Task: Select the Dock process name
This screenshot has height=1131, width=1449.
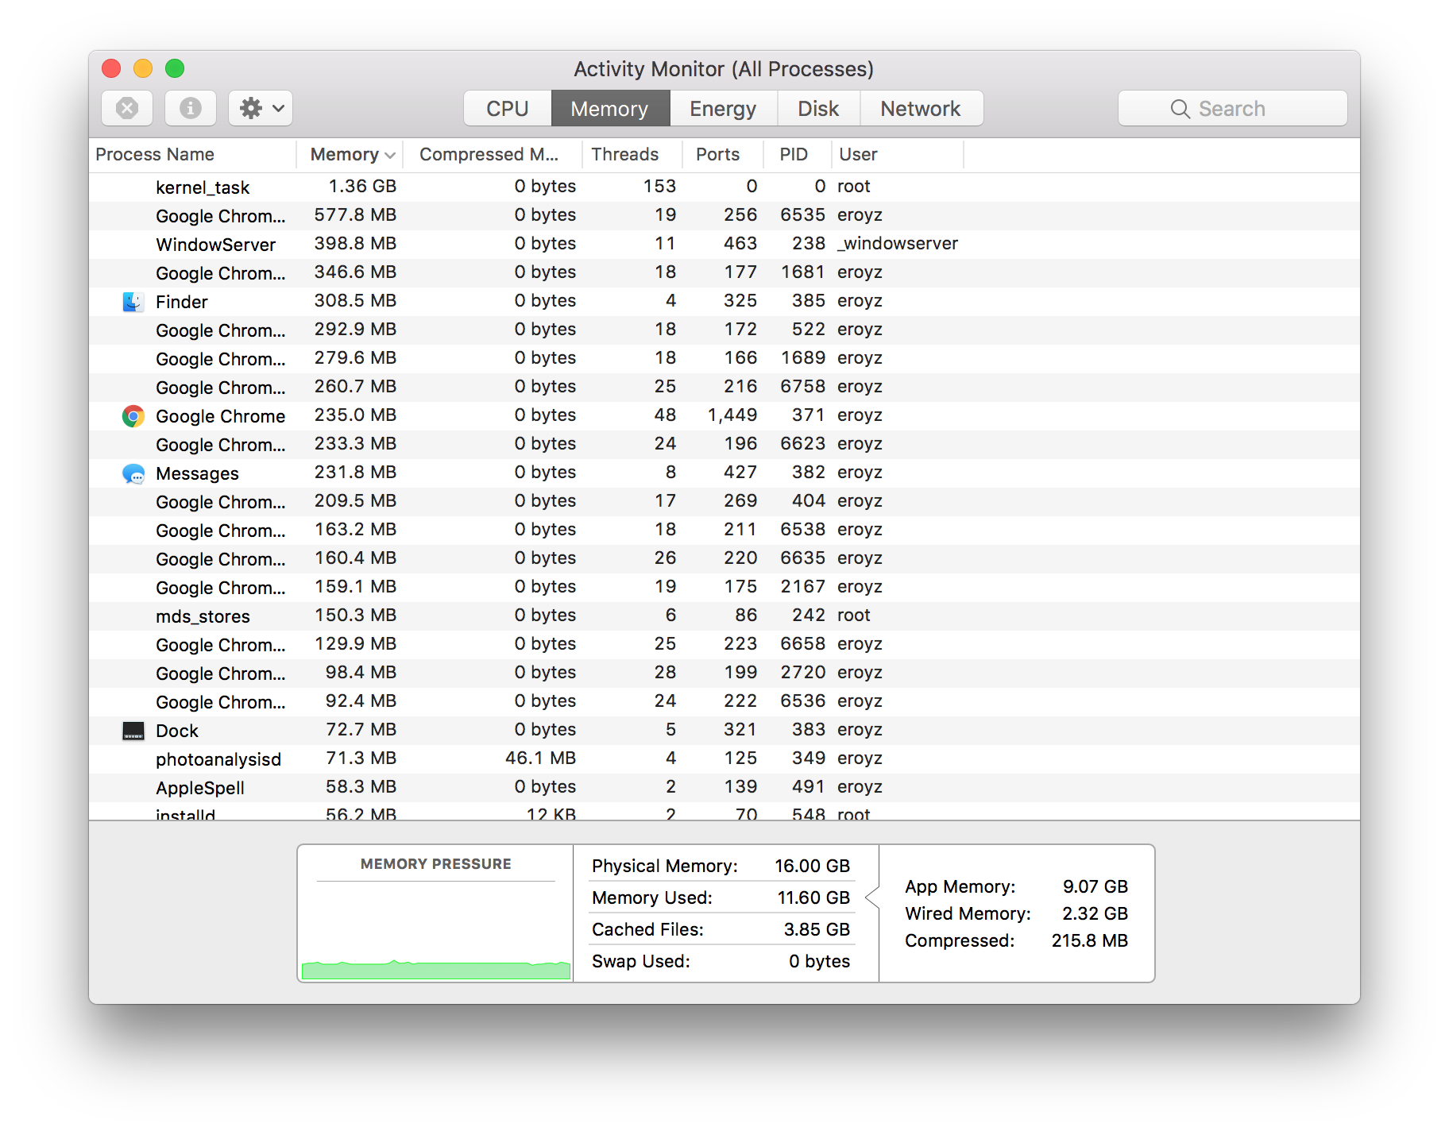Action: 177,731
